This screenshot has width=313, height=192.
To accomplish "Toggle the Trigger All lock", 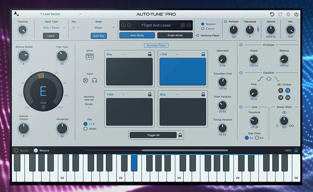I will point(180,135).
